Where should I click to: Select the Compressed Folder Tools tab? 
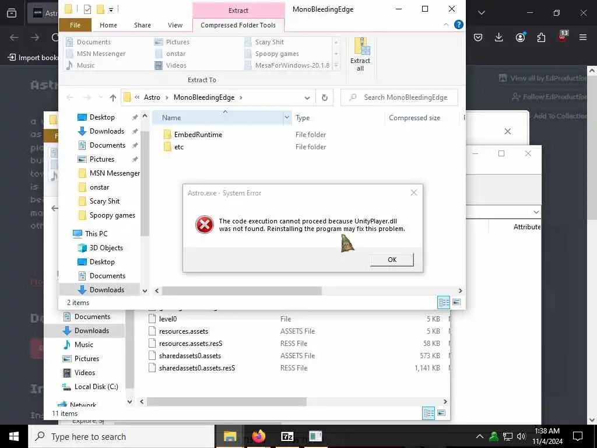pyautogui.click(x=238, y=25)
